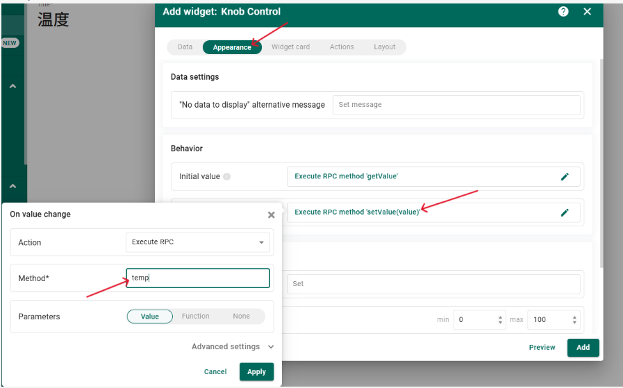This screenshot has height=388, width=623.
Task: Click the Method input field
Action: (198, 278)
